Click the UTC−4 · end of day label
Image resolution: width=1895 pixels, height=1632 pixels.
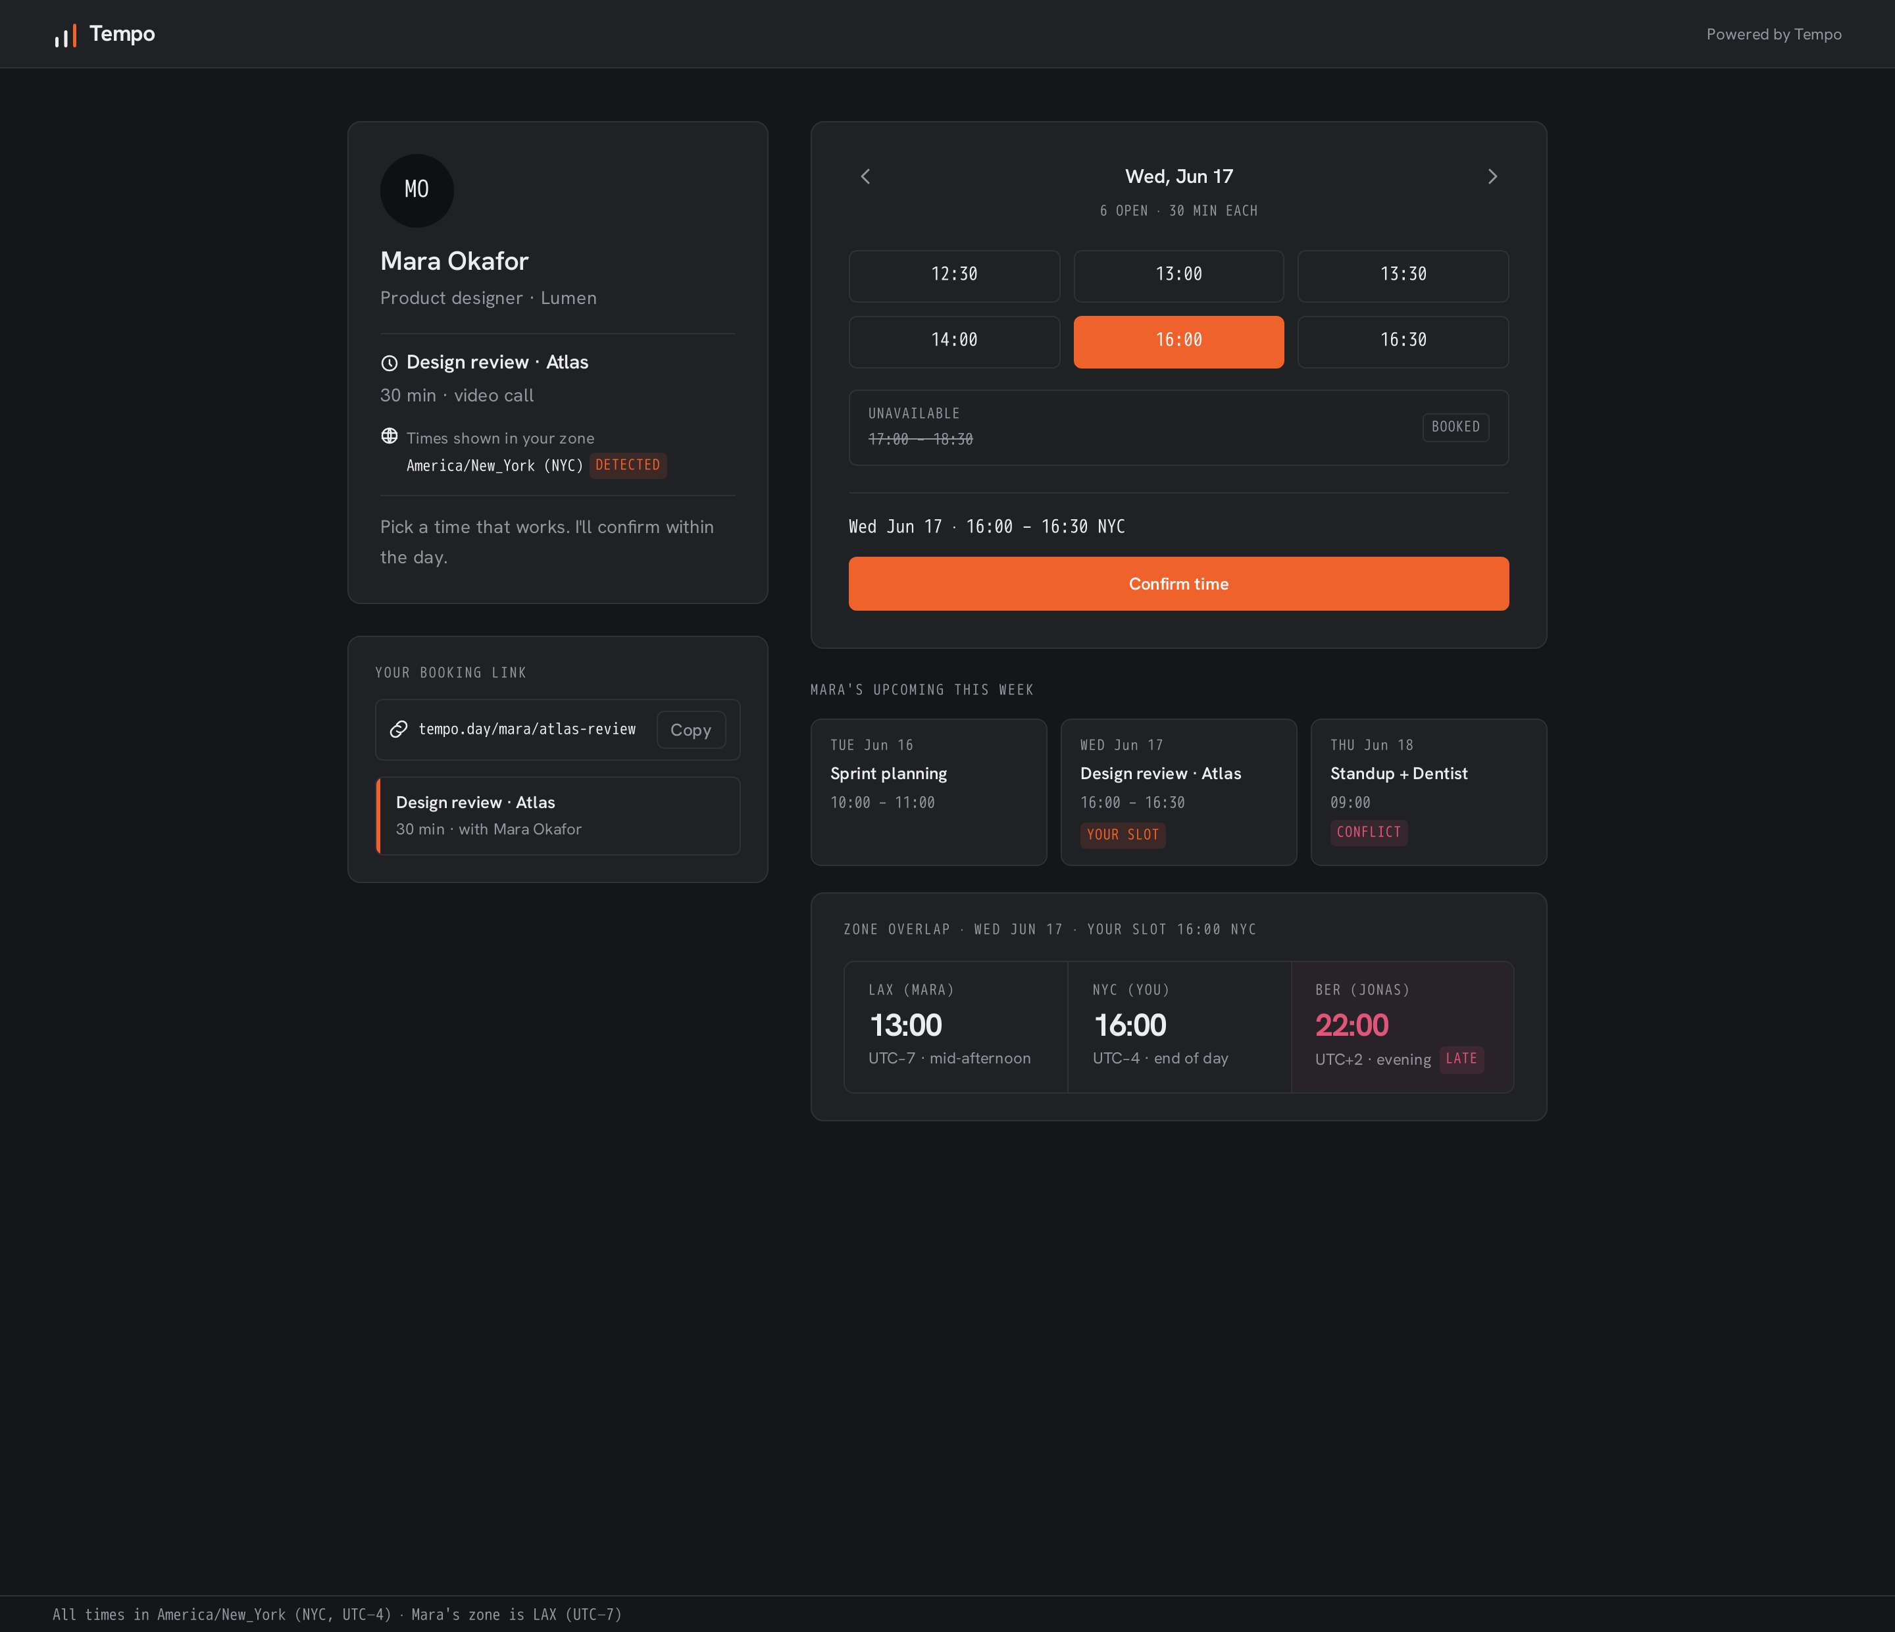[x=1161, y=1058]
